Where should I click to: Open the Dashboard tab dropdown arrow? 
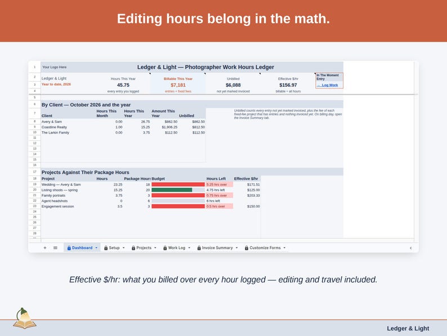[x=96, y=248]
